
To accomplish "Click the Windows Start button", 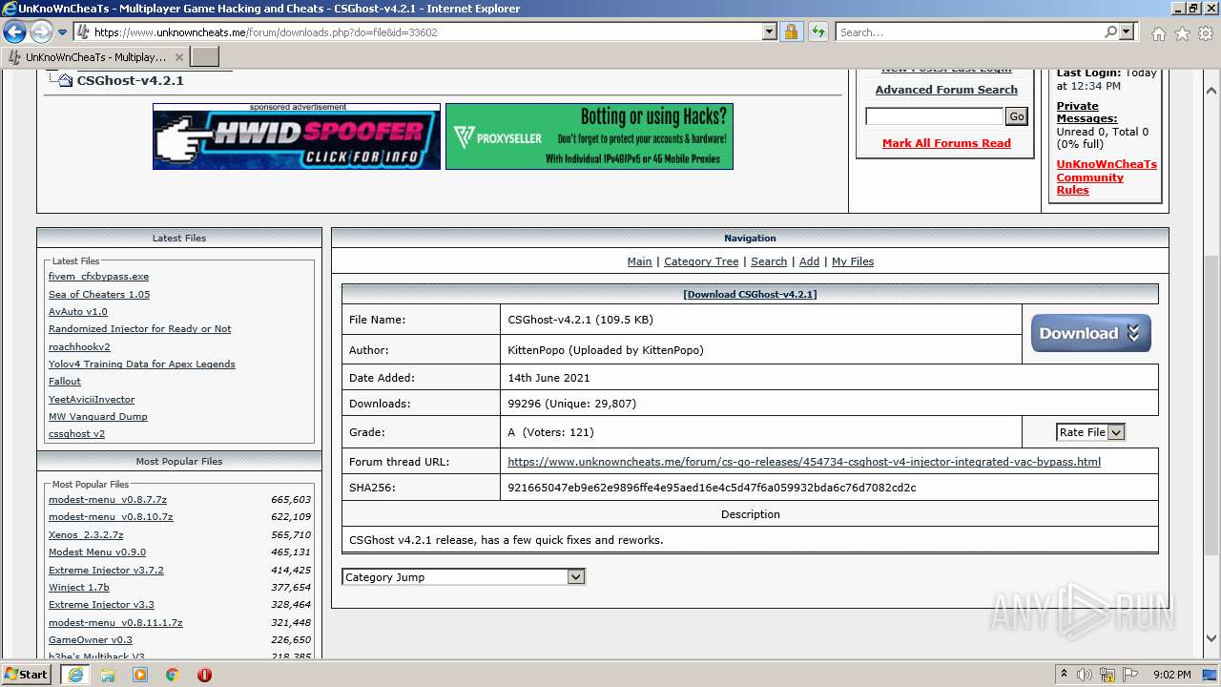I will click(27, 674).
